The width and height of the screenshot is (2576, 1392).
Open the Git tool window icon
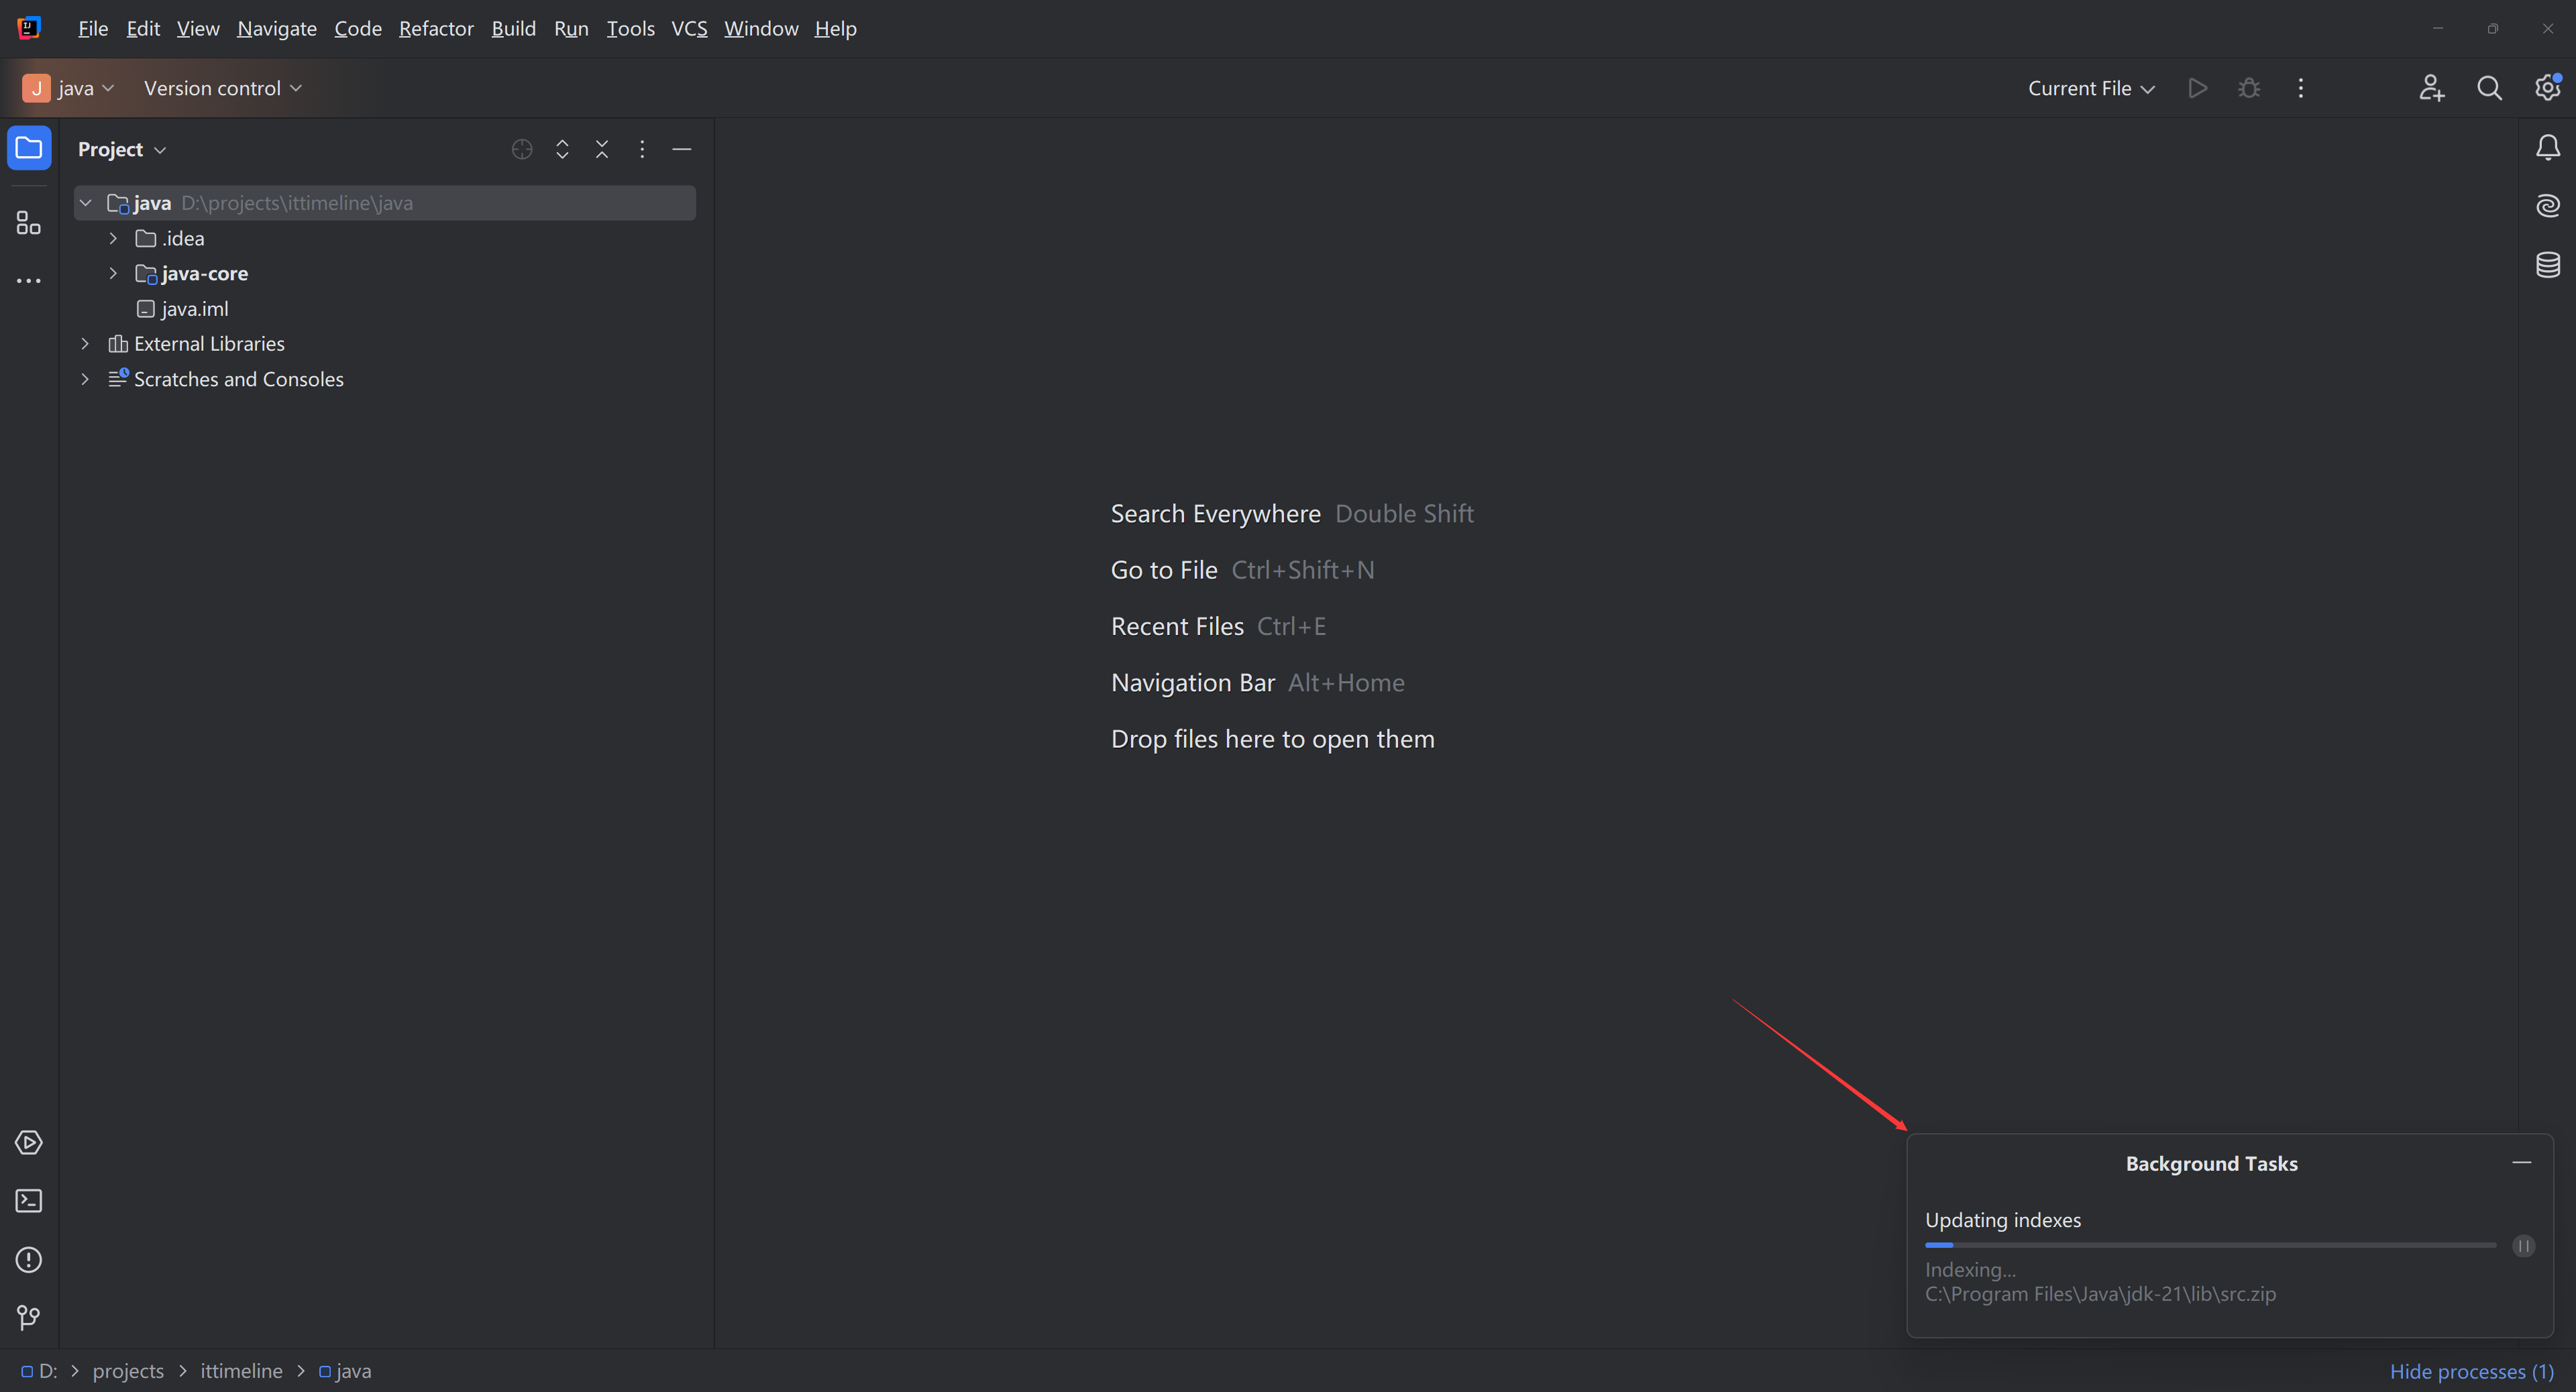click(29, 1317)
